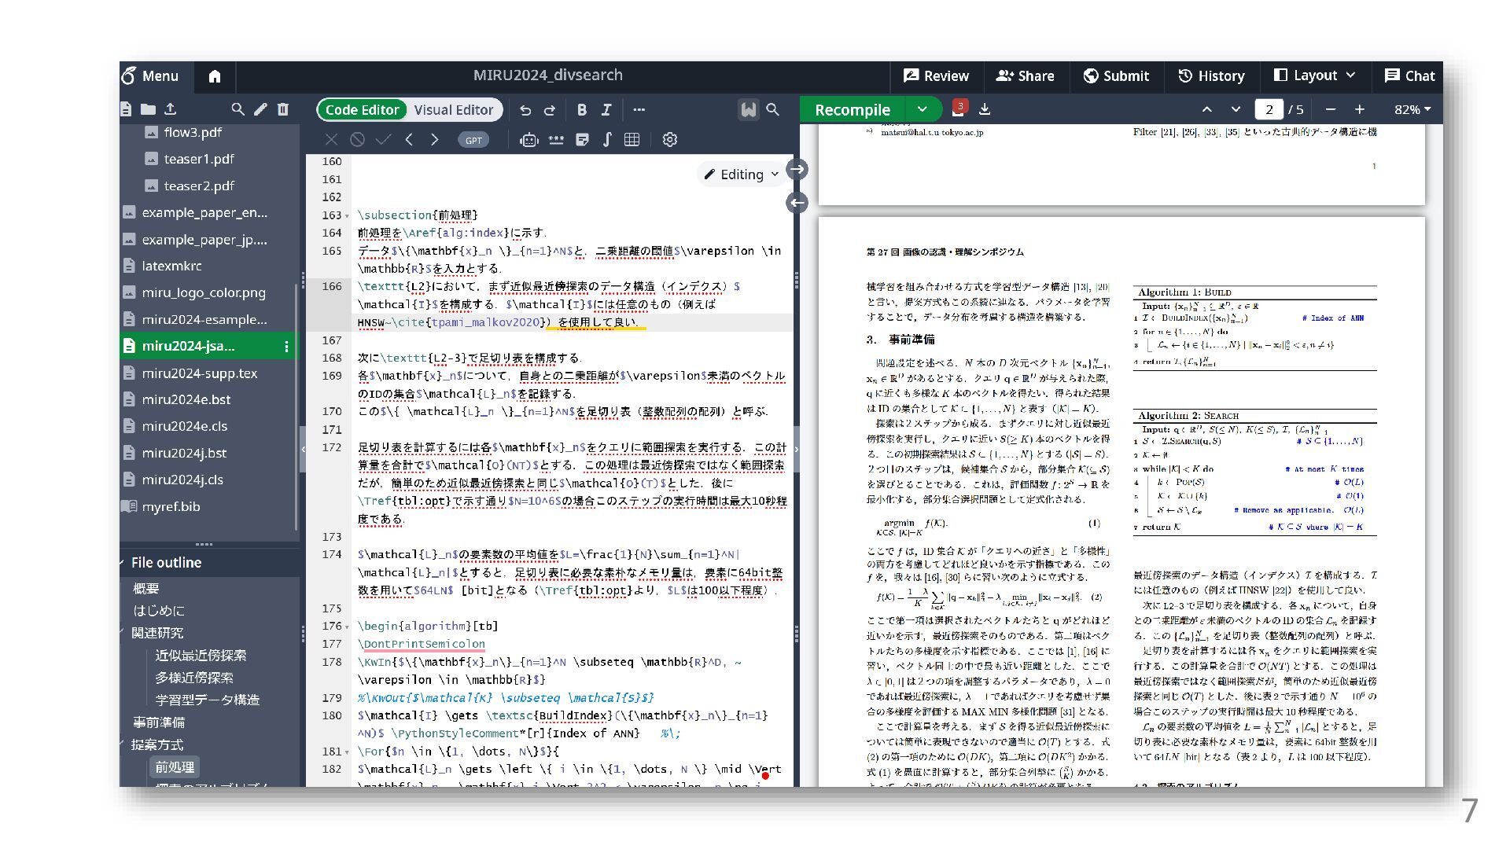Go to next suggestion arrow

(x=434, y=140)
